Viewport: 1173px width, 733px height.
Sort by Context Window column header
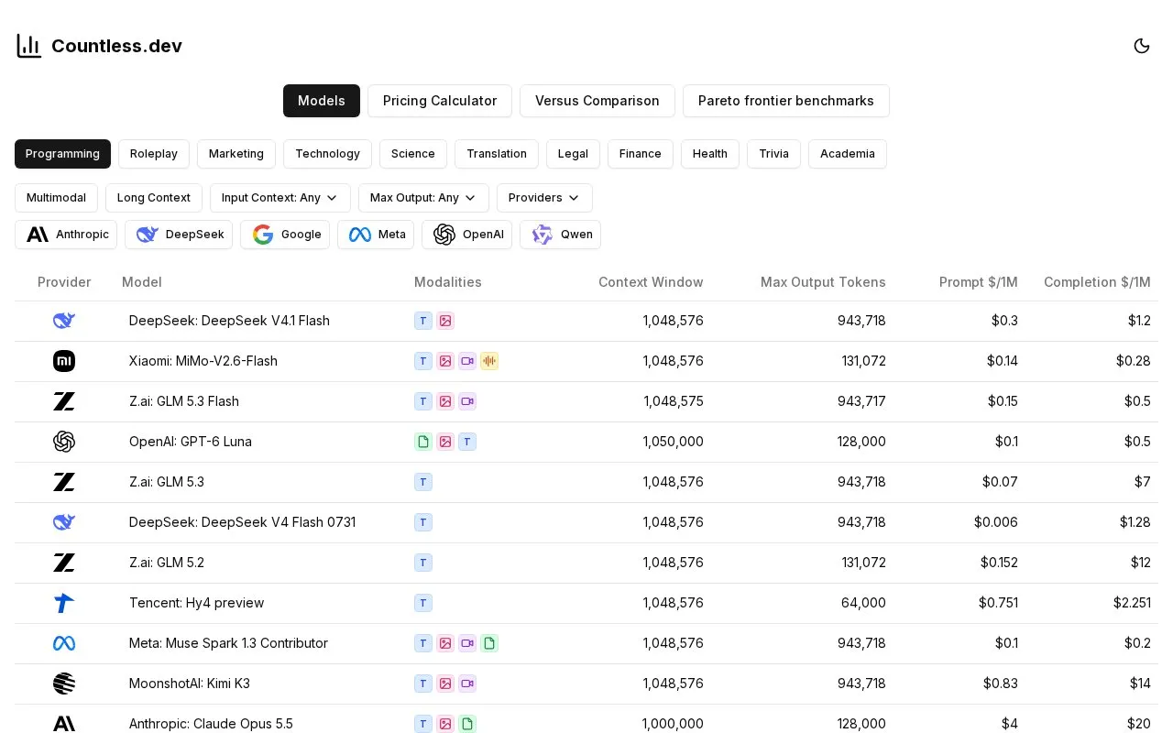click(x=651, y=282)
